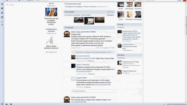Click «Добавить» to add a photo
The width and height of the screenshot is (187, 105).
pyautogui.click(x=110, y=15)
